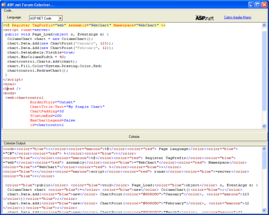Click the <body> tag line
This screenshot has height=215, width=269.
click(10, 93)
